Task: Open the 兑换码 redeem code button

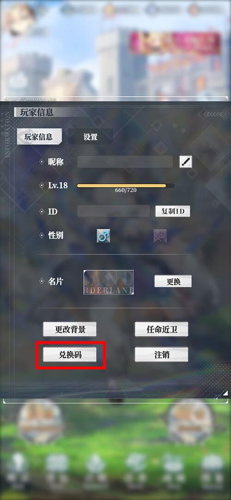Action: tap(70, 355)
